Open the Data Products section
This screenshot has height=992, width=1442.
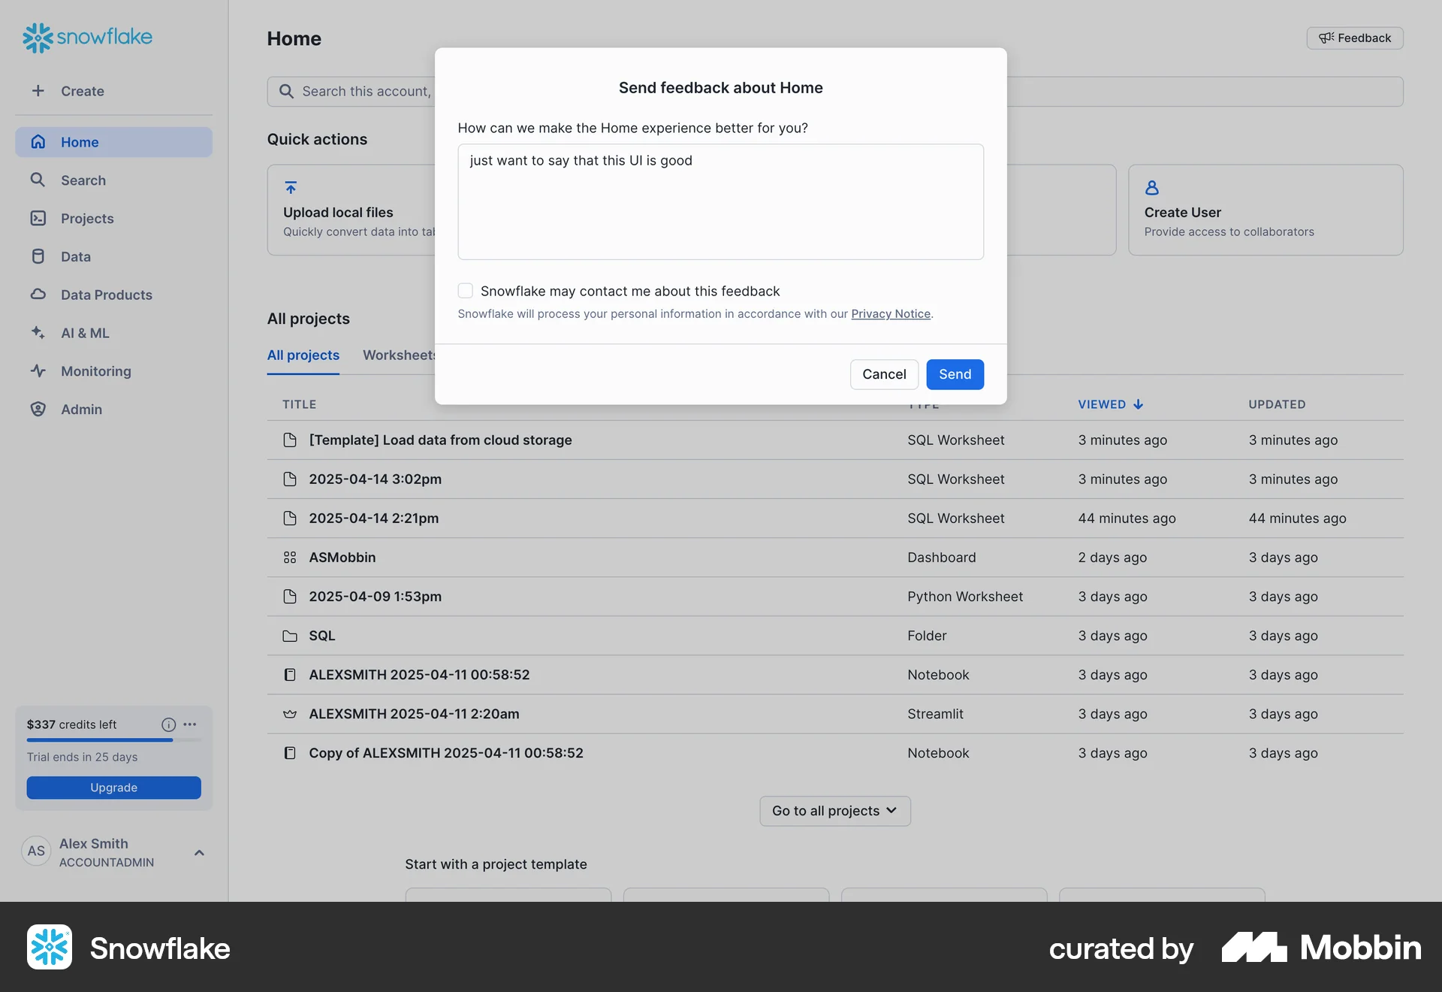point(106,295)
